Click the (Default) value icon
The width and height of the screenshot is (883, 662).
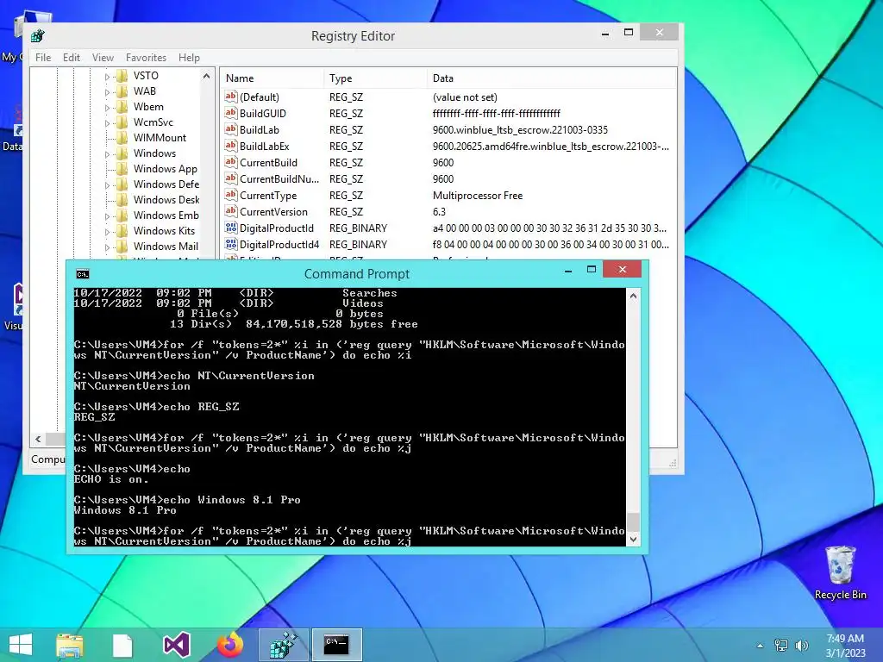231,97
